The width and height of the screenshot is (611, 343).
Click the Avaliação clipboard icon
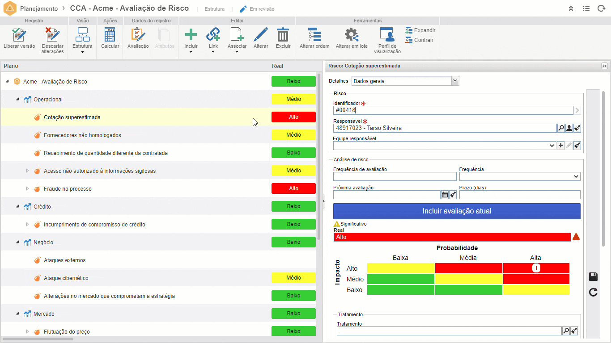coord(138,34)
